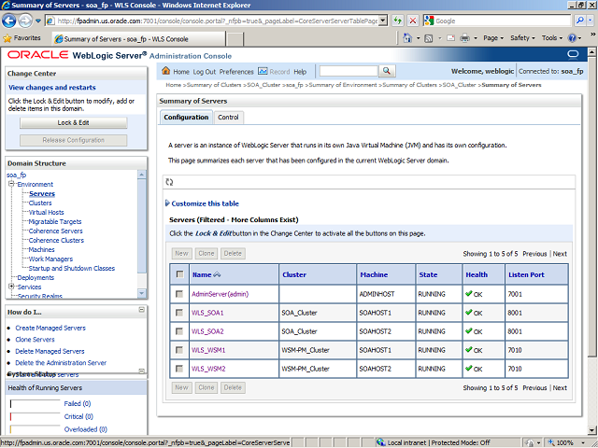Click the browser Refresh page icon

(400, 20)
